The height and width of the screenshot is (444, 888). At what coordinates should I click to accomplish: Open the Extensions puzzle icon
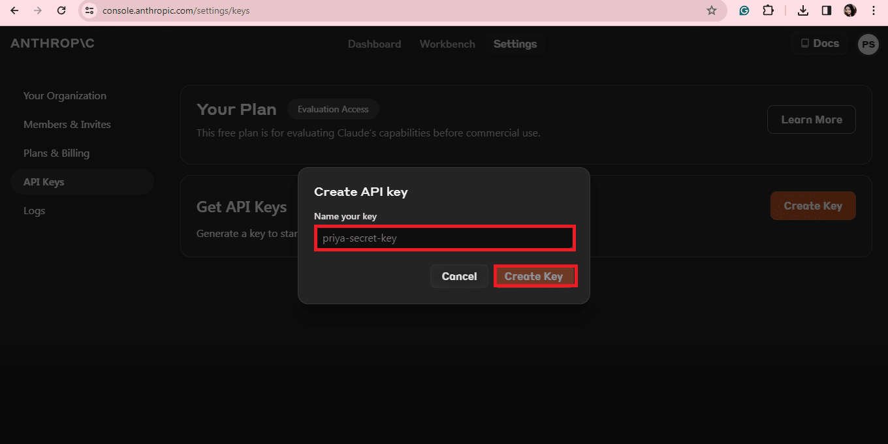pos(768,10)
